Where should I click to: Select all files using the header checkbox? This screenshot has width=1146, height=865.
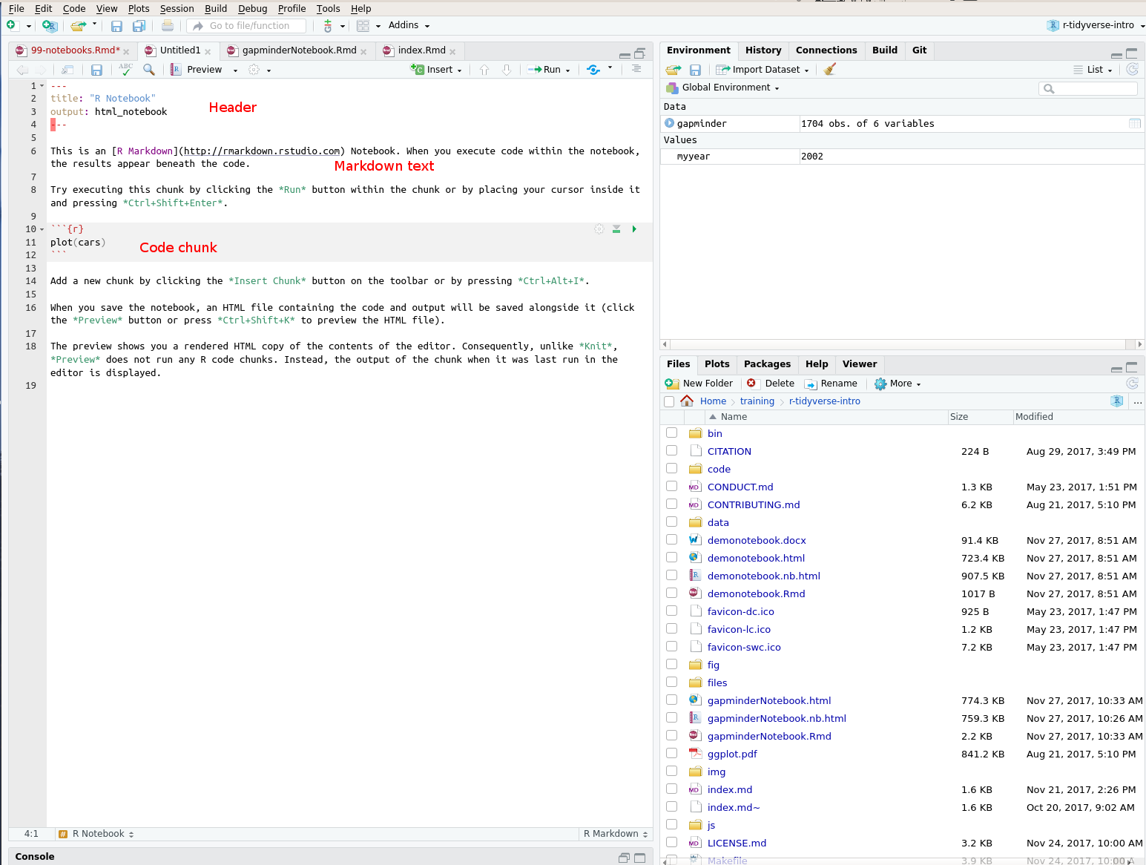(x=669, y=401)
